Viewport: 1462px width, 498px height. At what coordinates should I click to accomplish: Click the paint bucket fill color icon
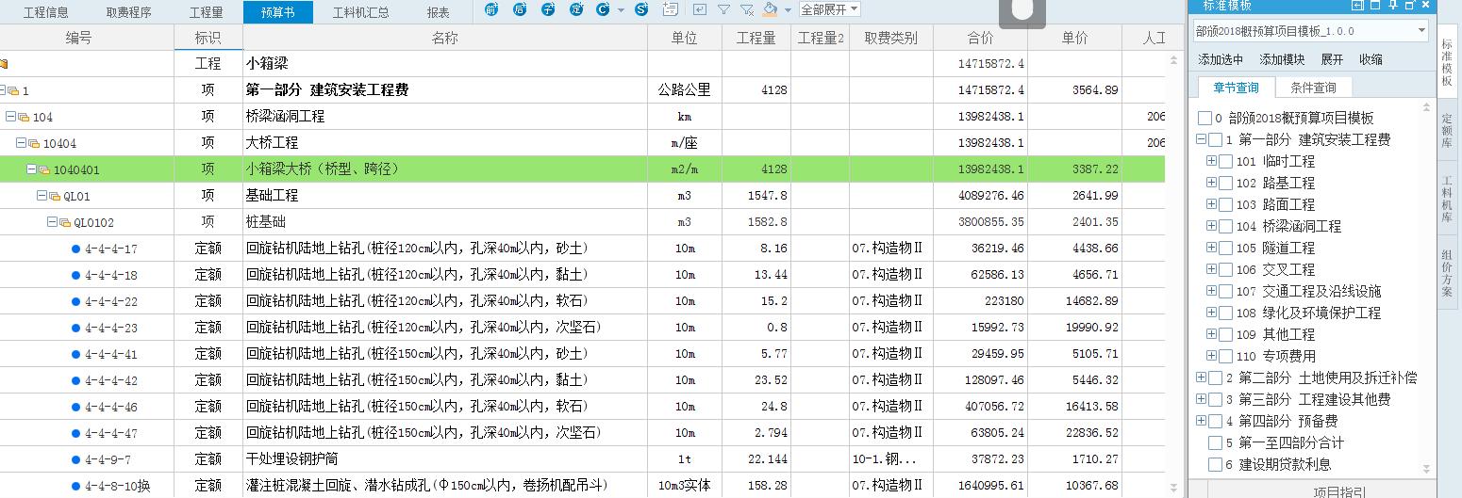pyautogui.click(x=770, y=9)
